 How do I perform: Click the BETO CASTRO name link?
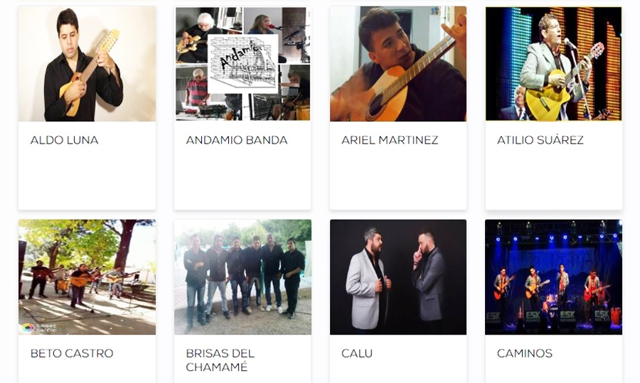coord(72,353)
